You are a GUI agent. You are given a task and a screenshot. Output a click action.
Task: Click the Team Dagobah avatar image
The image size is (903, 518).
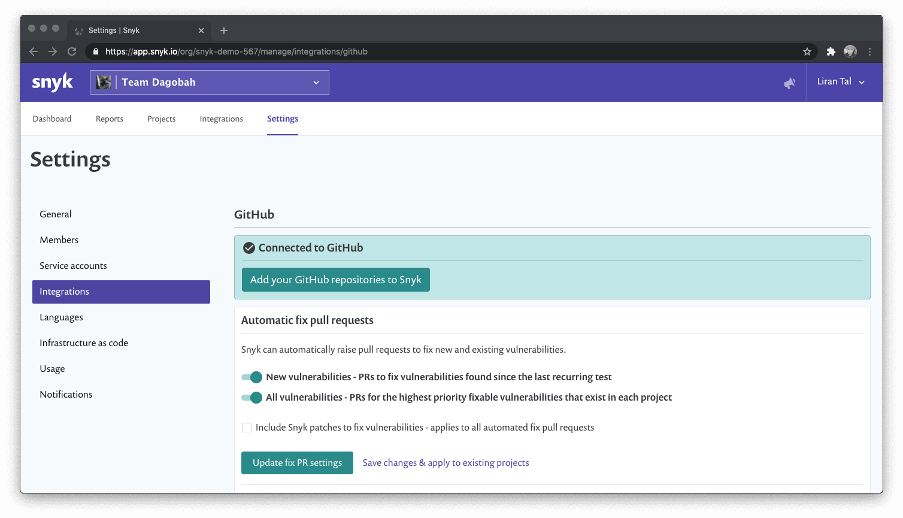104,83
